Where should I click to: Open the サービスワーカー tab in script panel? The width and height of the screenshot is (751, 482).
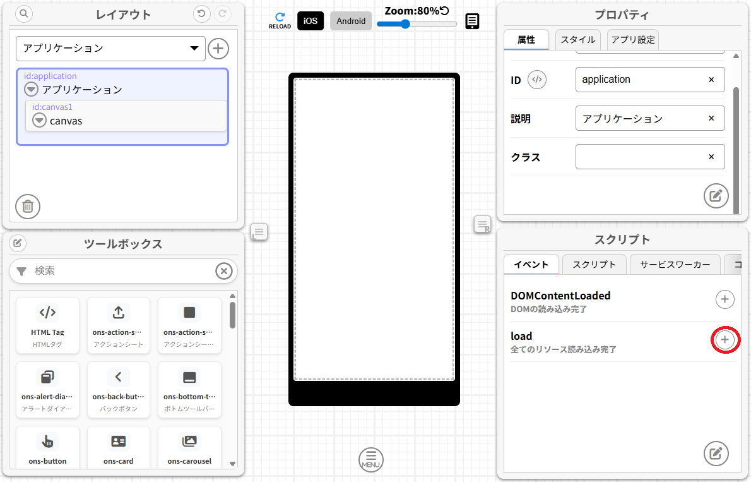[x=675, y=264]
